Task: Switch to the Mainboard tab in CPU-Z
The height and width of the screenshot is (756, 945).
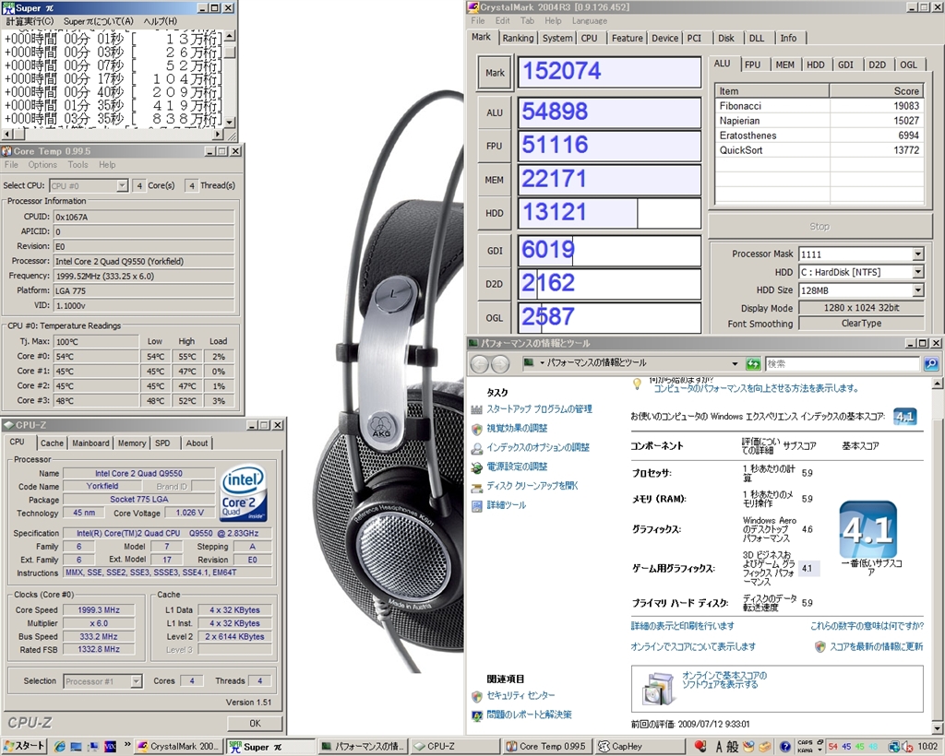Action: point(91,443)
